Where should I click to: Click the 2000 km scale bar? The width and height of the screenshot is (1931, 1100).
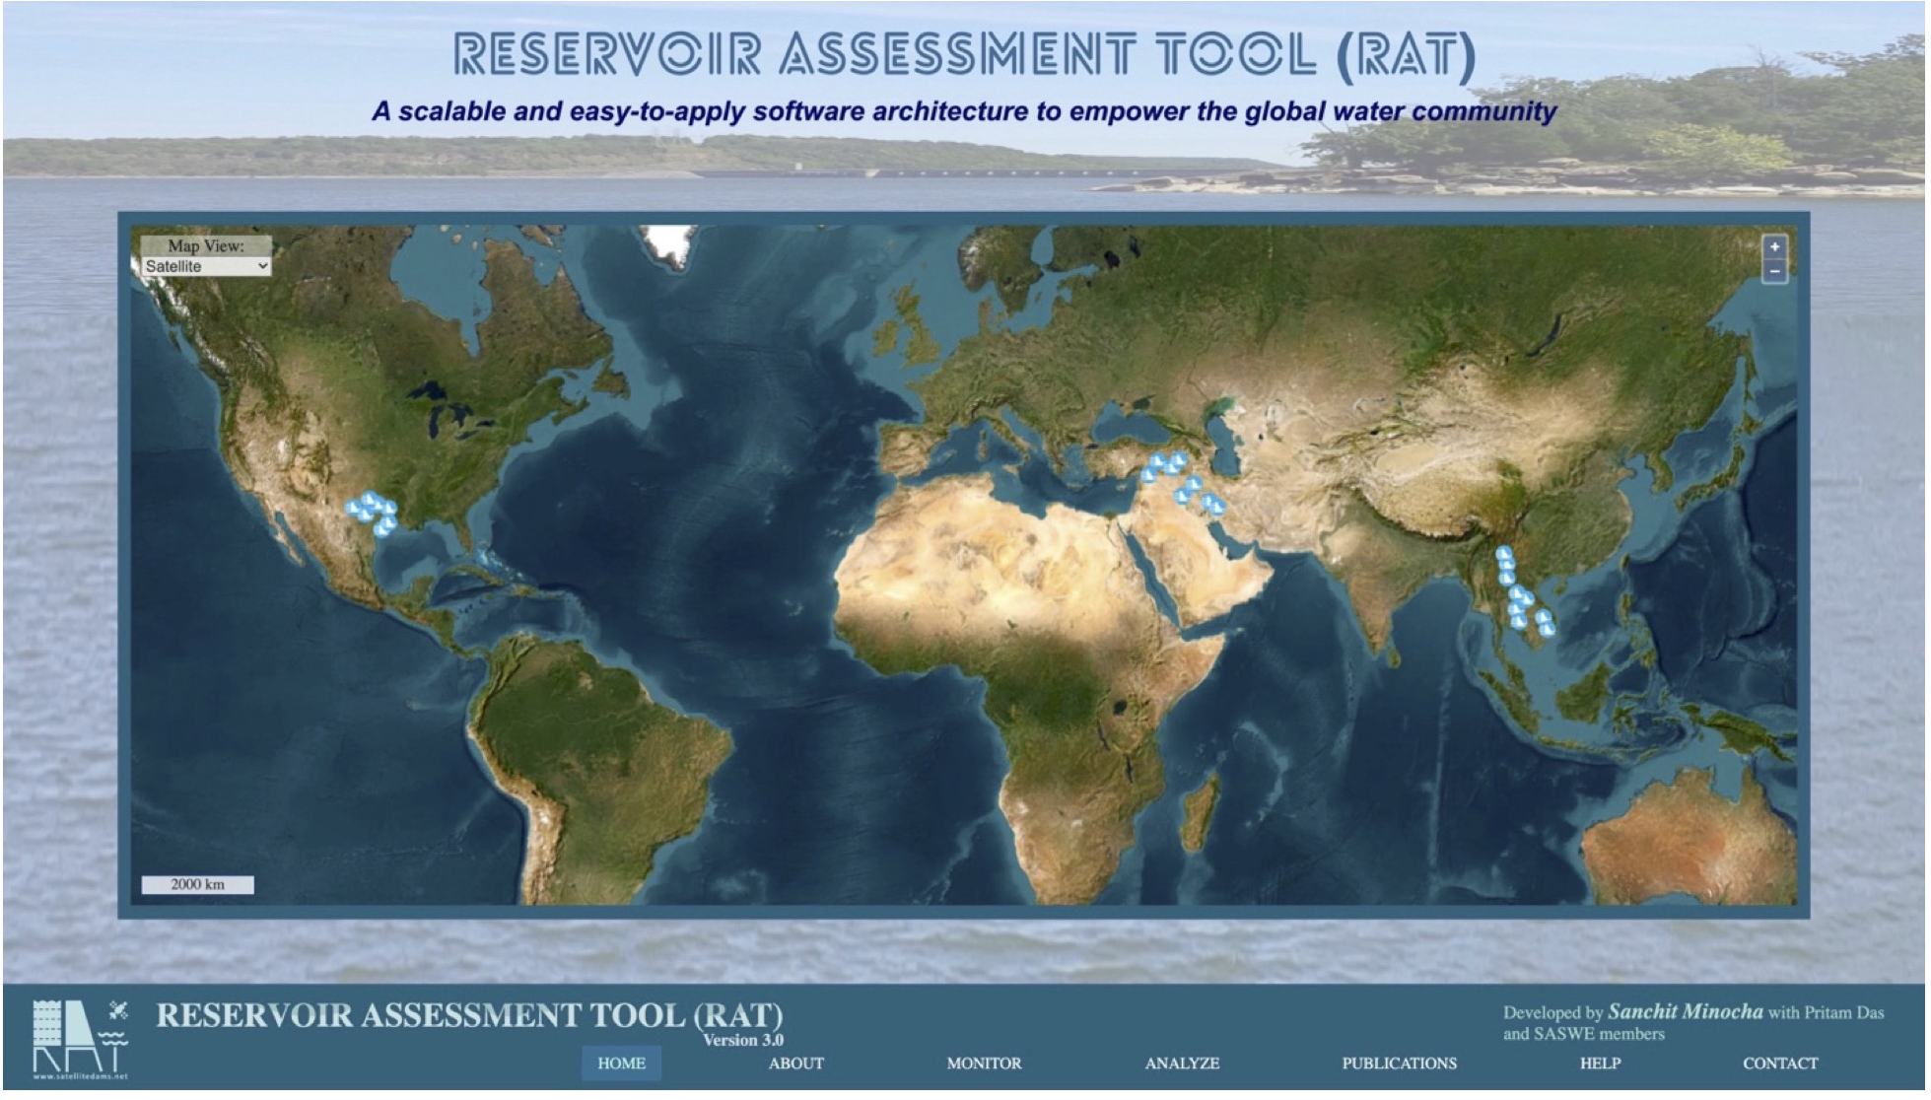tap(198, 886)
